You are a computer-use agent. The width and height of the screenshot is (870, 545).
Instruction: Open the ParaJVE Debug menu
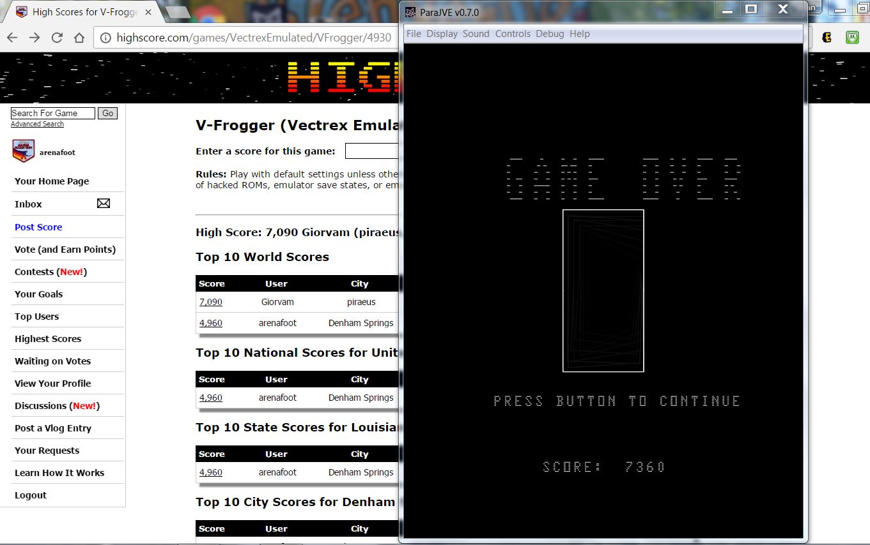(550, 34)
